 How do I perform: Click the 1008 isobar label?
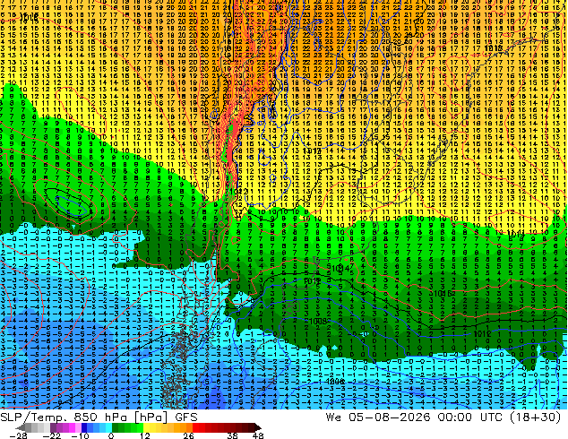318,322
